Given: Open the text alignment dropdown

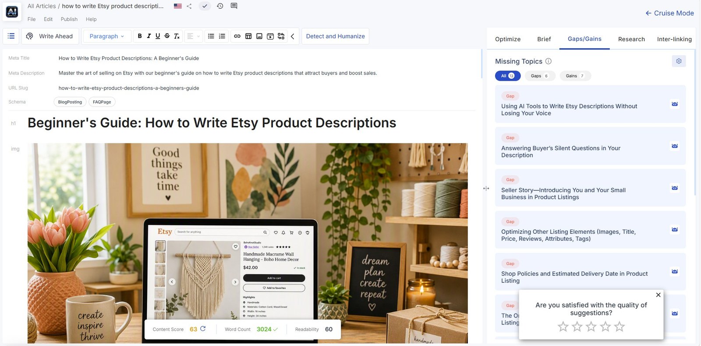Looking at the screenshot, I should [x=193, y=36].
